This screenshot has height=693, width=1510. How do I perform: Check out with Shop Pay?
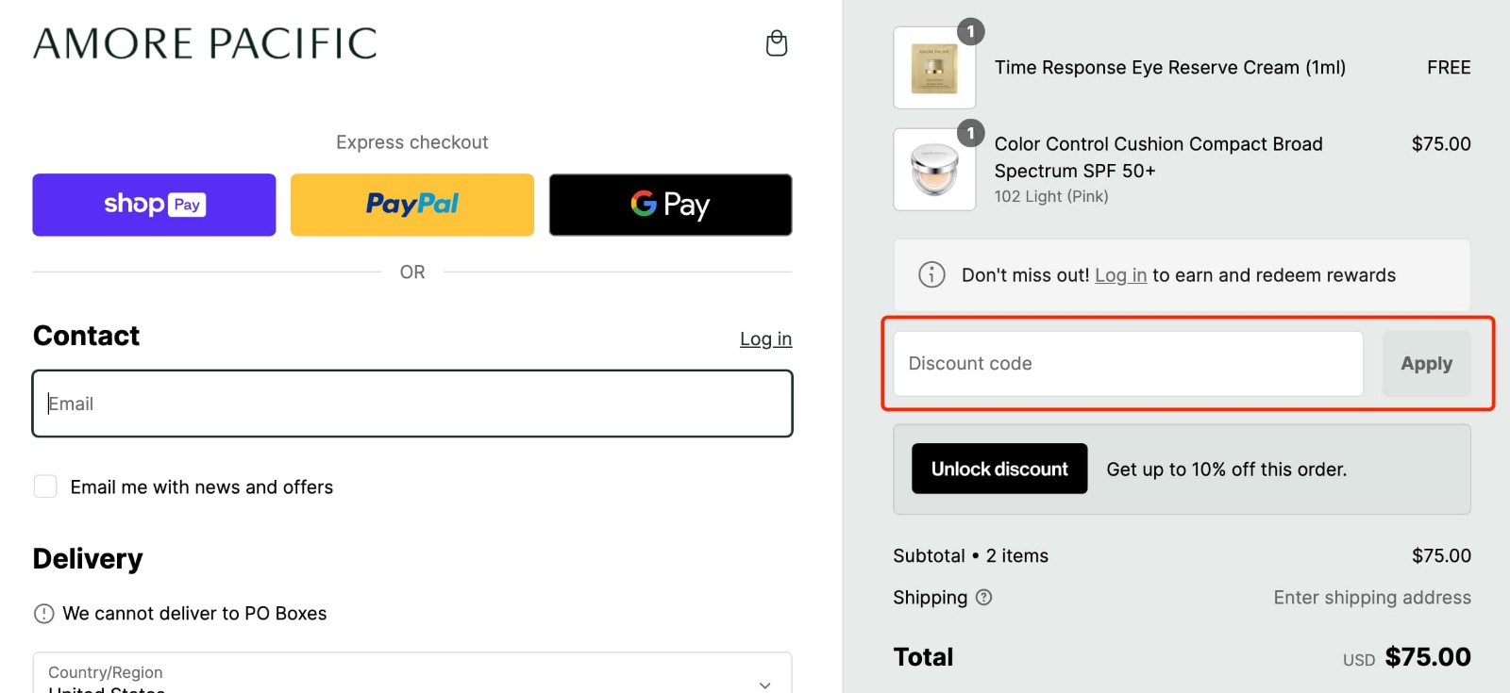click(x=153, y=205)
